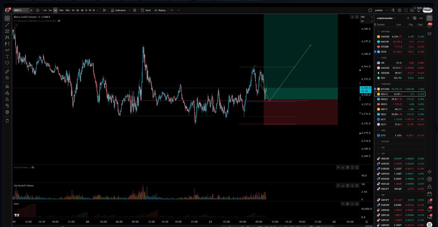Switch to 1h timeframe
Viewport: 438px width, 227px height.
(73, 10)
